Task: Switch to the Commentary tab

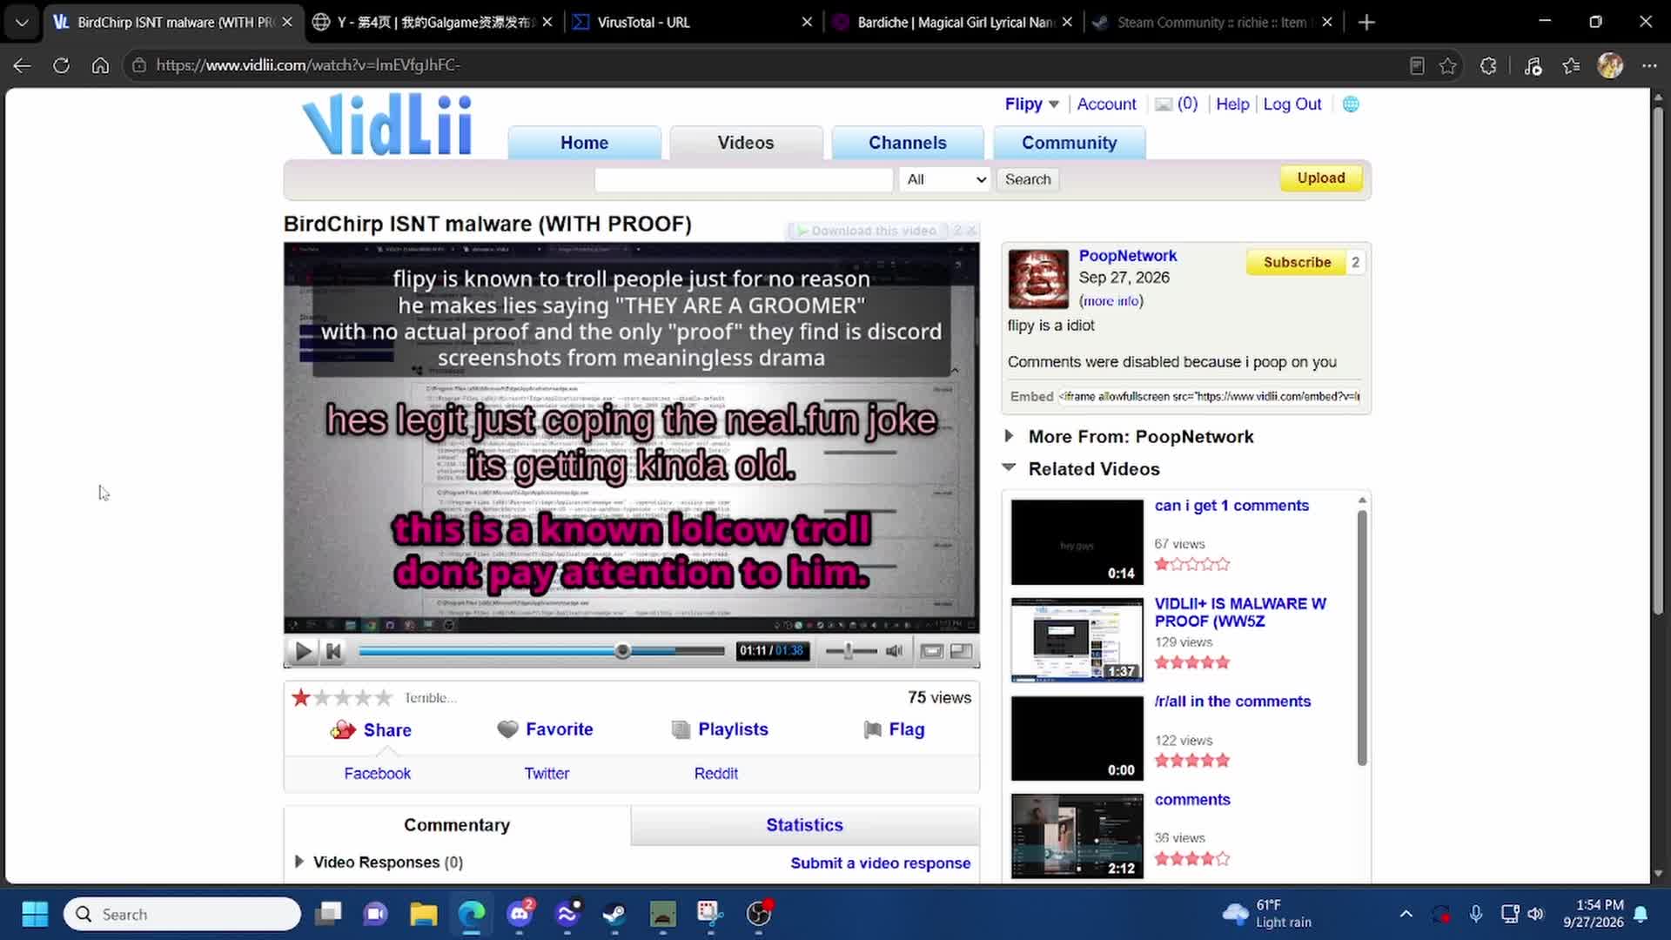Action: click(x=457, y=825)
